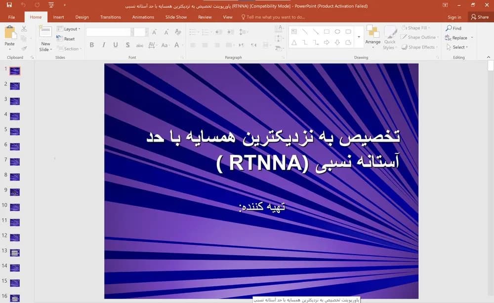This screenshot has height=303, width=494.
Task: Decrease font size
Action: (166, 32)
